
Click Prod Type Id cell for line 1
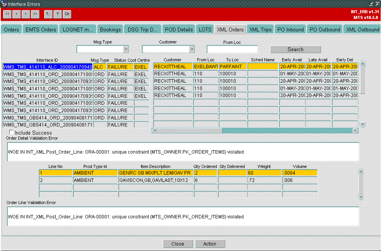[95, 173]
